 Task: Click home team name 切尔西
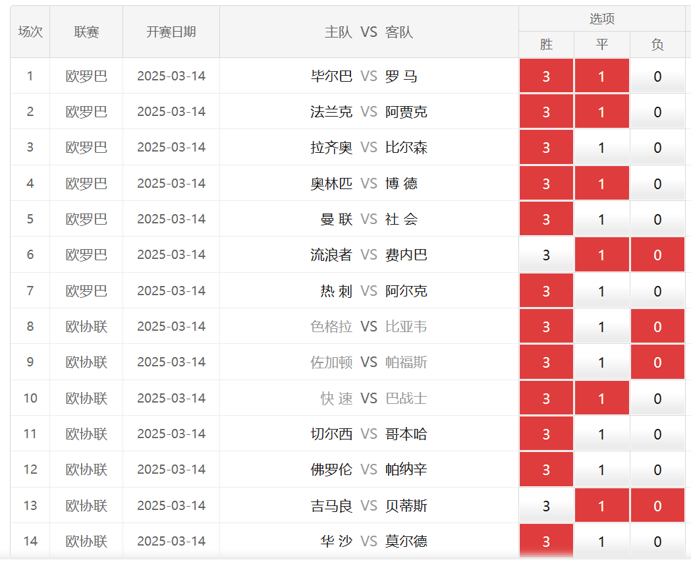(331, 434)
